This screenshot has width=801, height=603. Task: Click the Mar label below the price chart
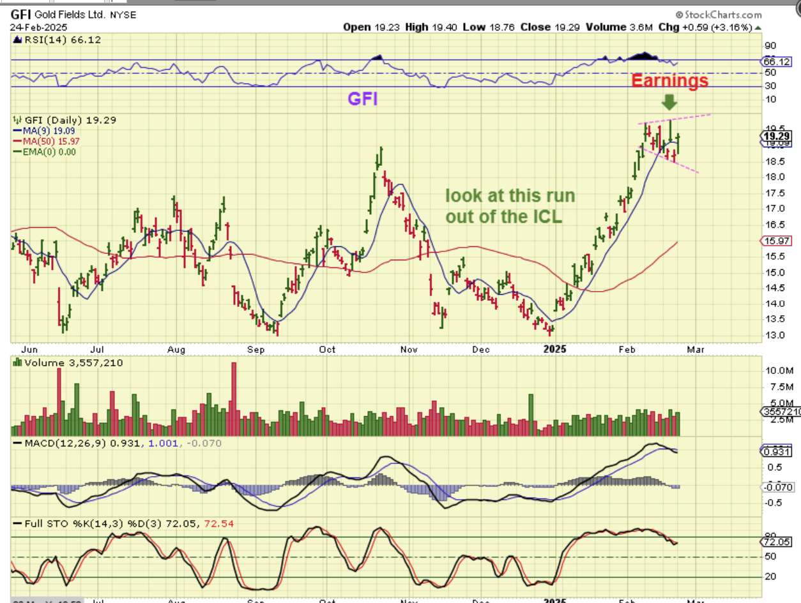point(695,349)
